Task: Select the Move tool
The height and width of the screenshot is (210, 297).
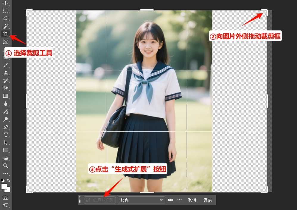Action: 6,3
